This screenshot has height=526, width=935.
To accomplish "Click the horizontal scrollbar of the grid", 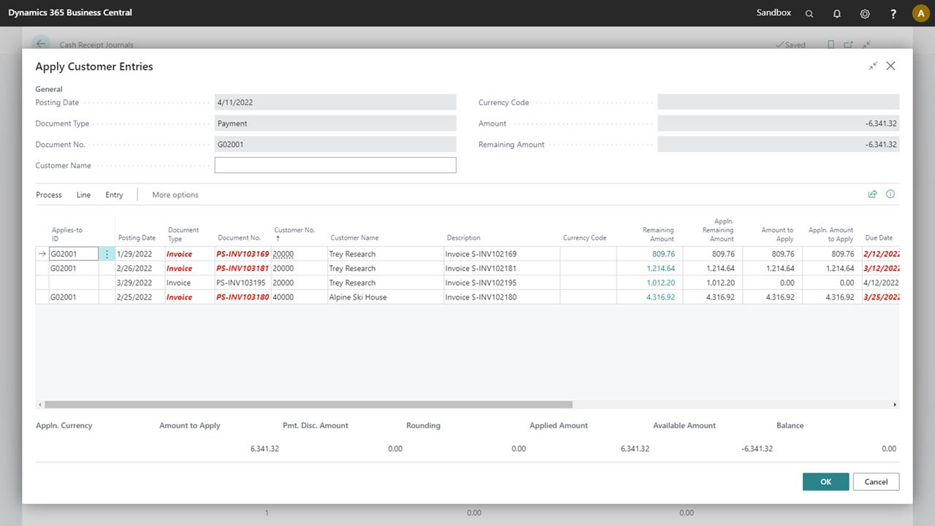I will (308, 405).
